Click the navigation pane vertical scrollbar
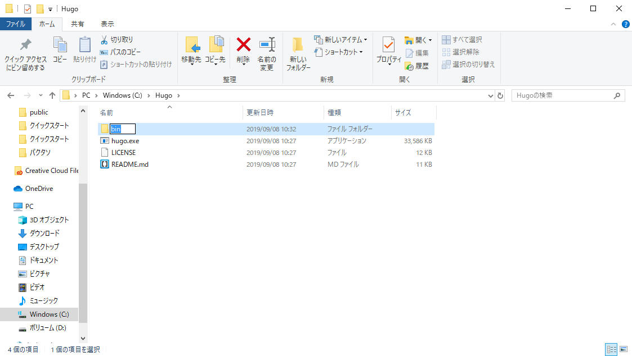 click(83, 253)
